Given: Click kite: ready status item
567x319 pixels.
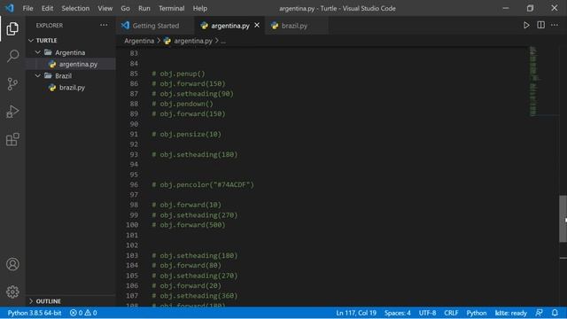Looking at the screenshot, I should (510, 313).
